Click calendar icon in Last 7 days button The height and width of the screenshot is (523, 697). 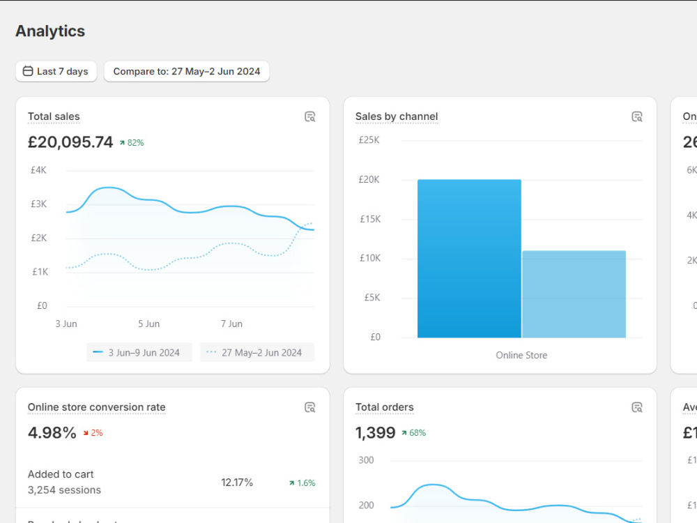pos(28,71)
